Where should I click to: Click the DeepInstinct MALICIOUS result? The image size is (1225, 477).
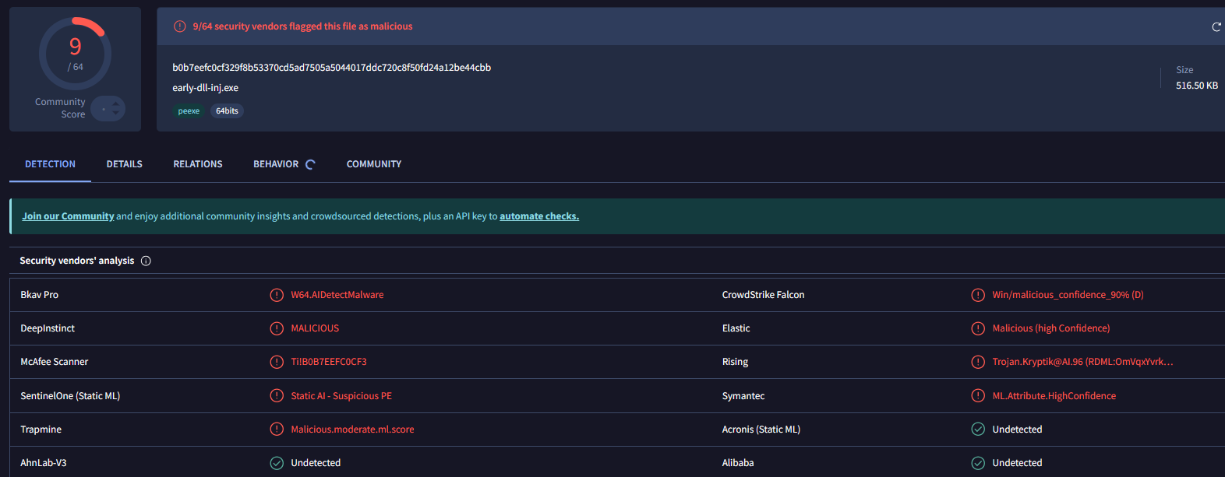pyautogui.click(x=315, y=328)
